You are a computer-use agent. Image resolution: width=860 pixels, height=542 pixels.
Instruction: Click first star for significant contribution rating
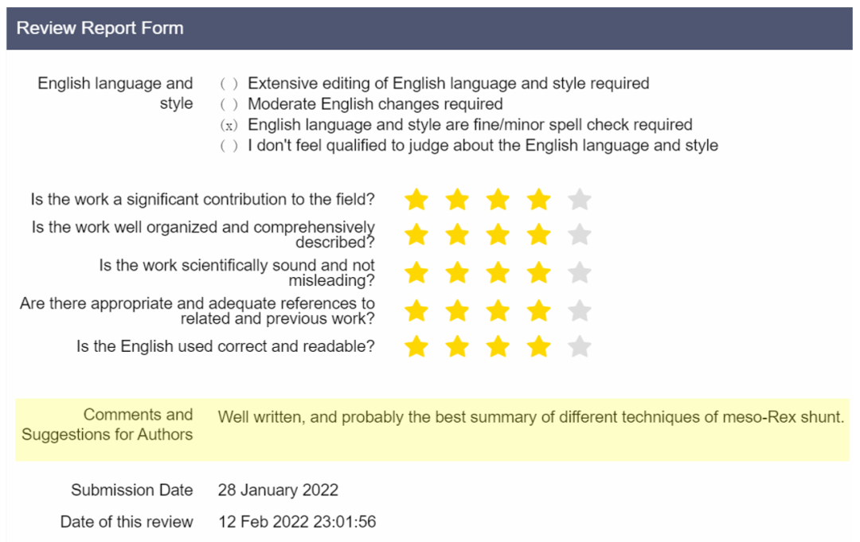pyautogui.click(x=416, y=200)
